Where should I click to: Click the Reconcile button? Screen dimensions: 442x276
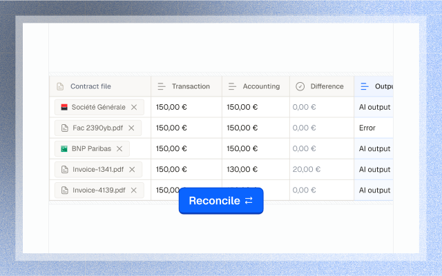tap(221, 201)
